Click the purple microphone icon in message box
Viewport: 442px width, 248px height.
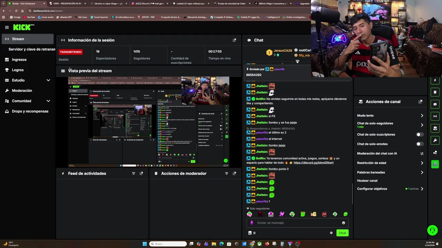[252, 223]
